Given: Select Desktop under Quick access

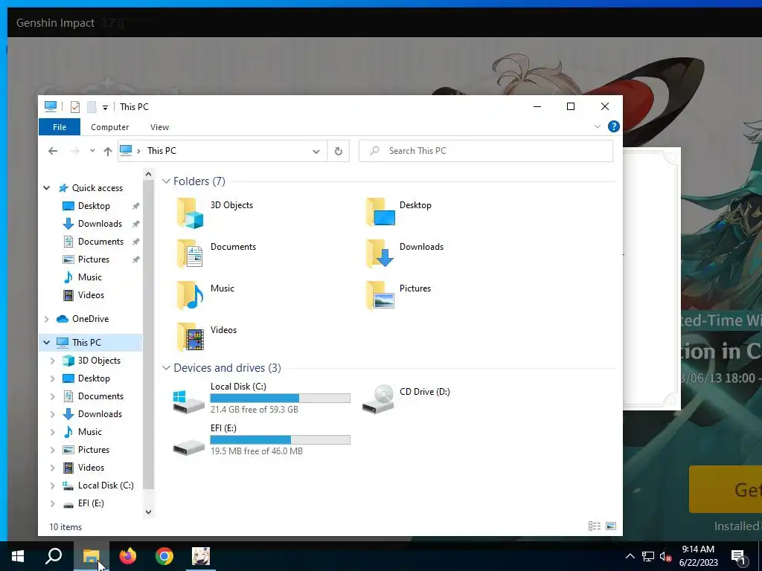Looking at the screenshot, I should tap(94, 206).
